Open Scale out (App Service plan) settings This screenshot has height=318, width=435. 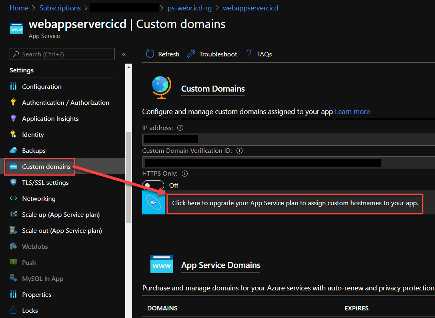pos(60,230)
